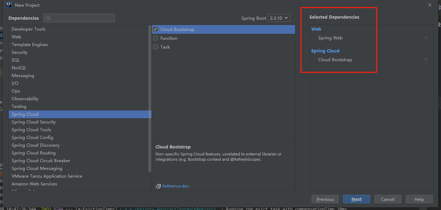
Task: Click the Previous button
Action: 325,199
